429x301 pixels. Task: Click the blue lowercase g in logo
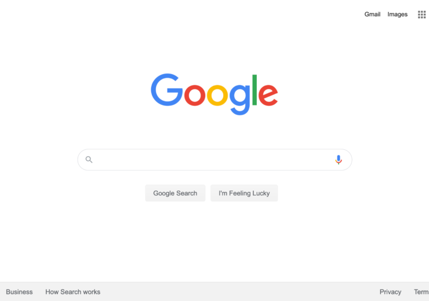pyautogui.click(x=239, y=100)
